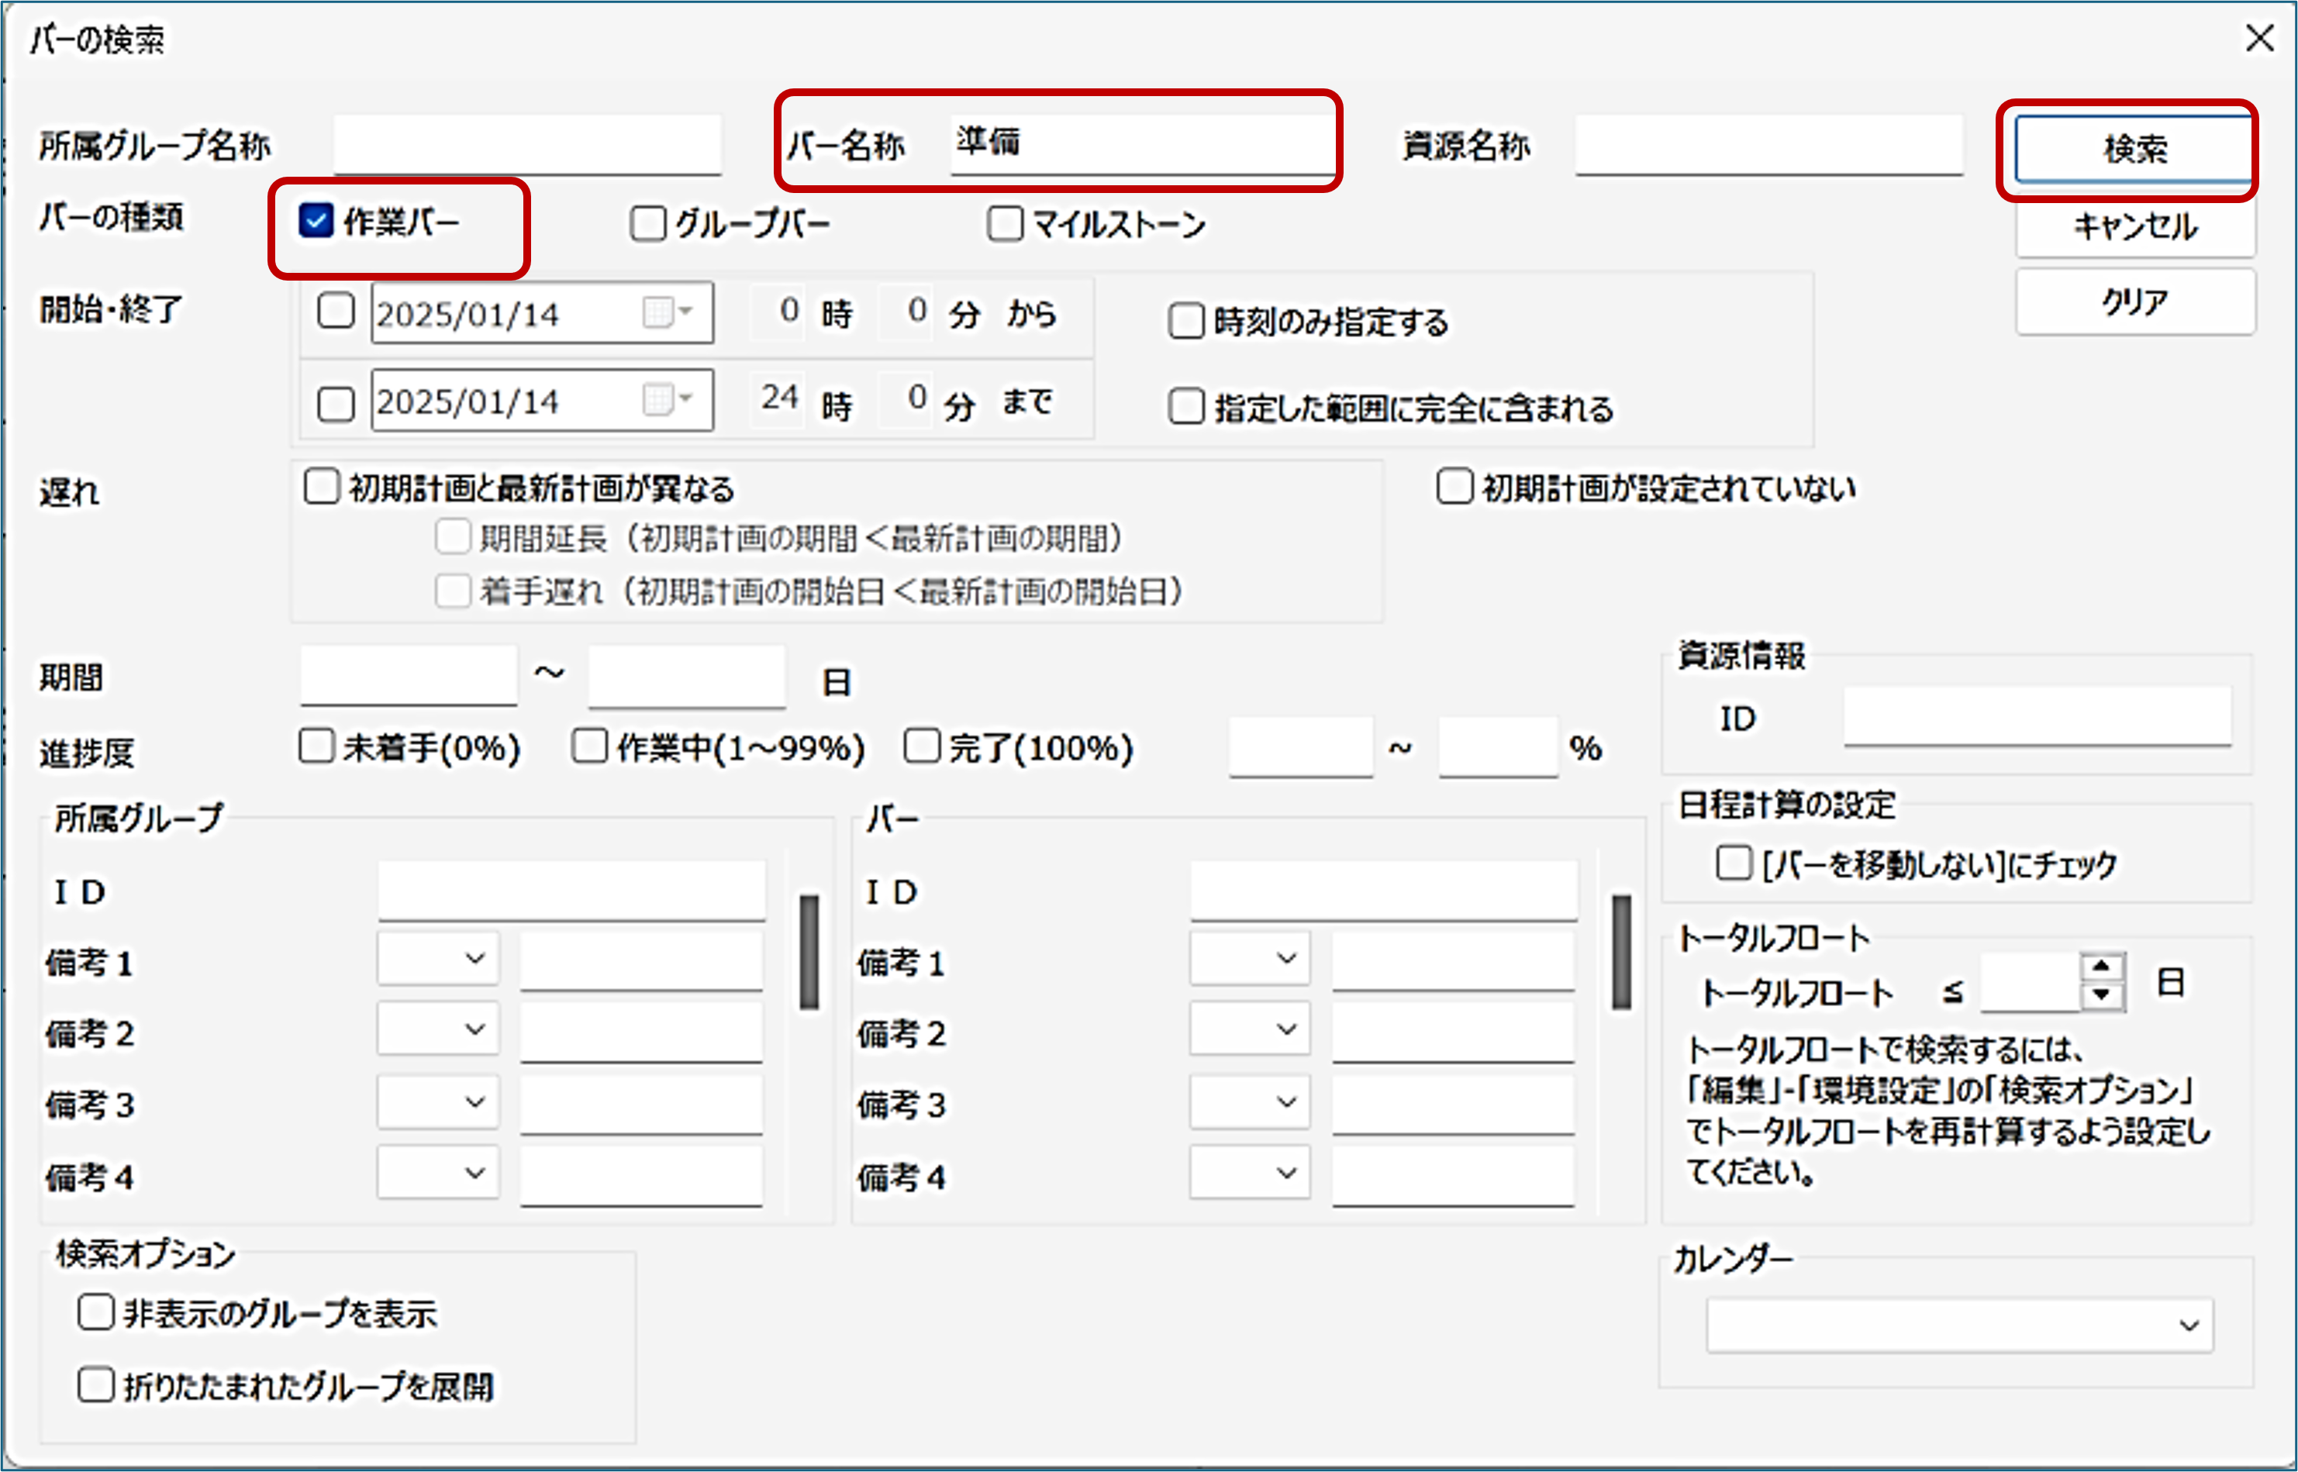Image resolution: width=2298 pixels, height=1472 pixels.
Task: Open バー section 備考3 dropdown
Action: pyautogui.click(x=1251, y=1102)
